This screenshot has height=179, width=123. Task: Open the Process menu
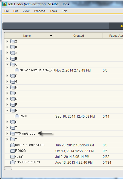[x=40, y=11]
